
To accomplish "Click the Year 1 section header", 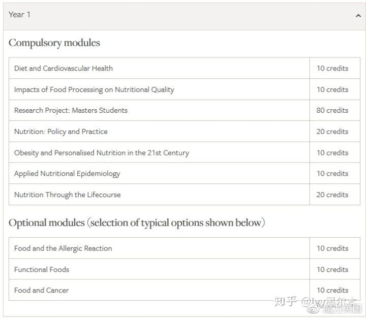I will (x=20, y=15).
